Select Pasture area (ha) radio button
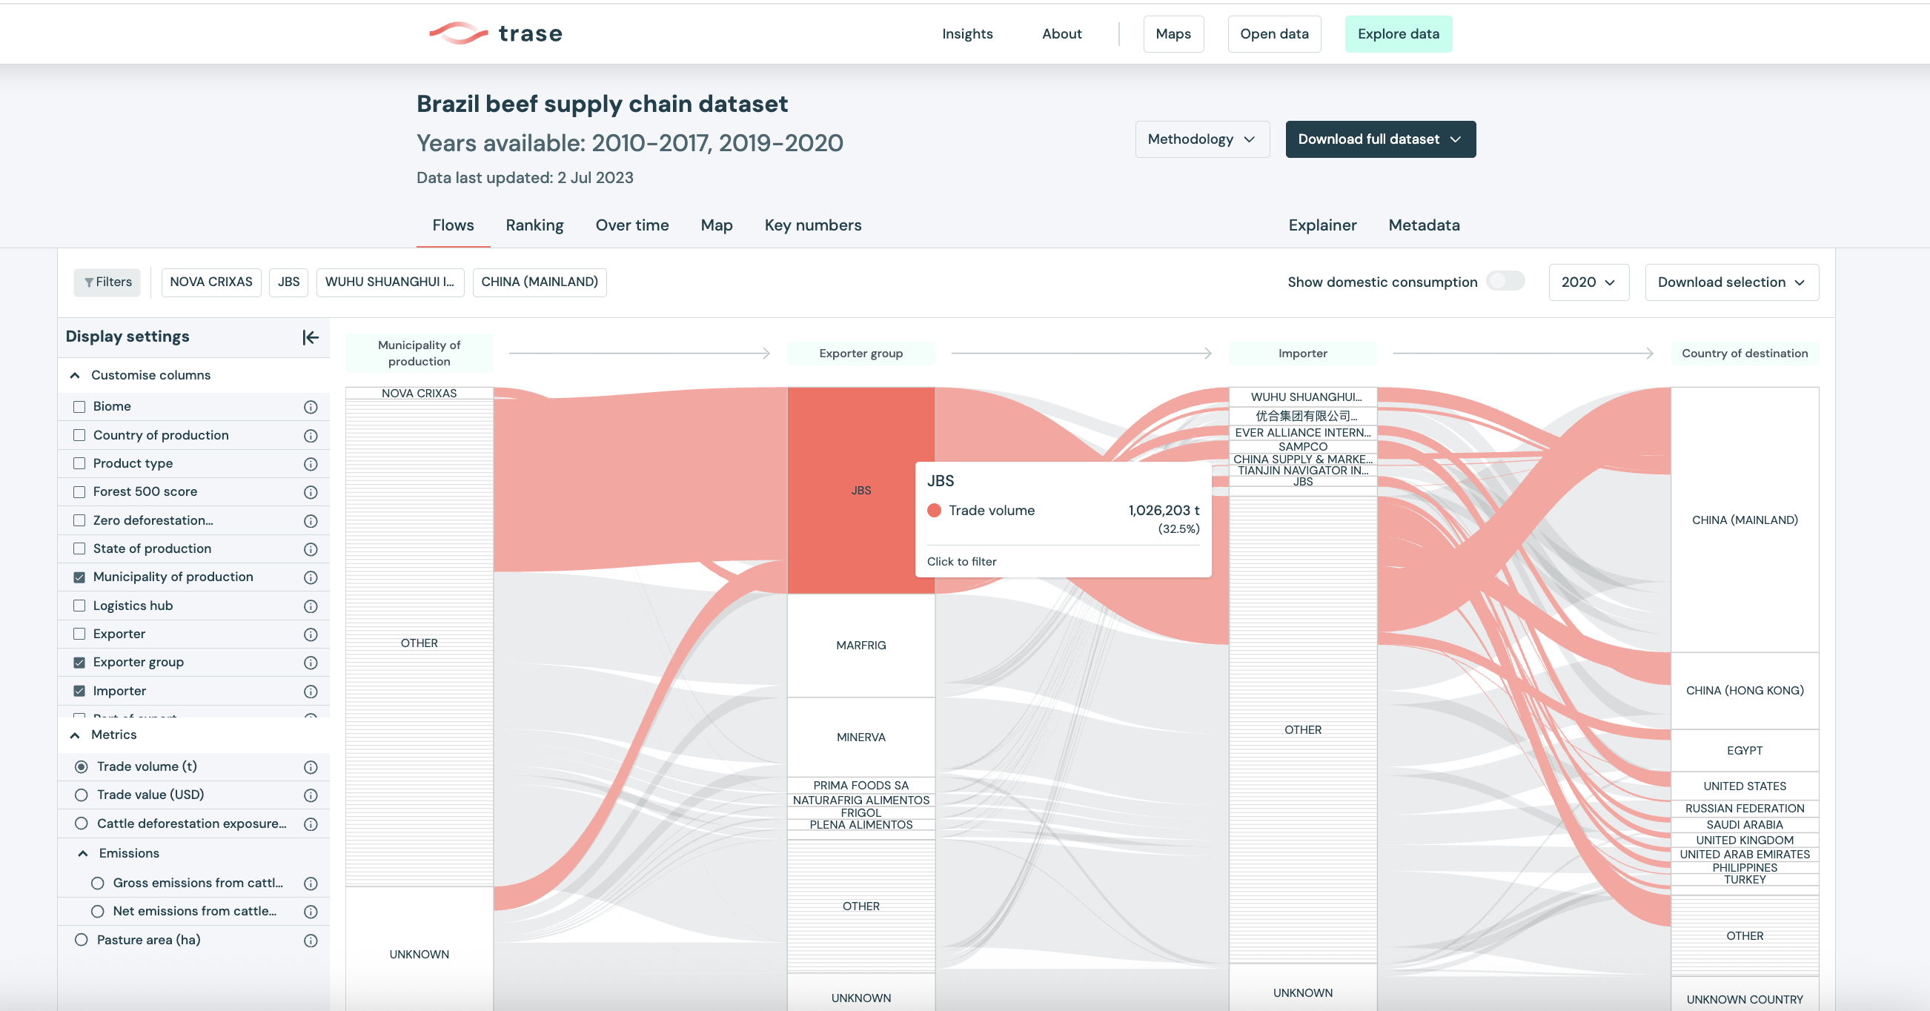The image size is (1930, 1011). pos(82,940)
